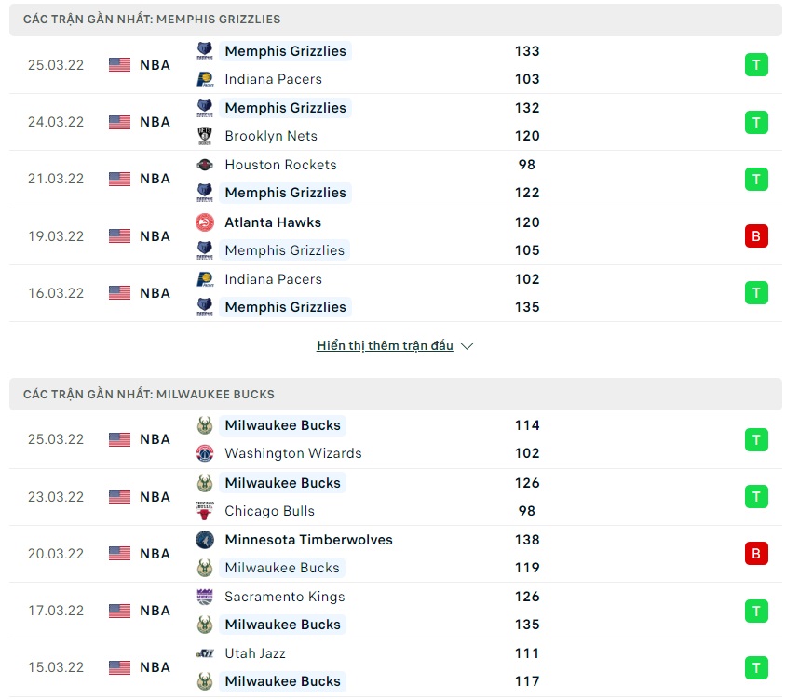Screen dimensions: 786x699
Task: Open the 'Hiển thị thêm trận đấu' link
Action: [385, 346]
